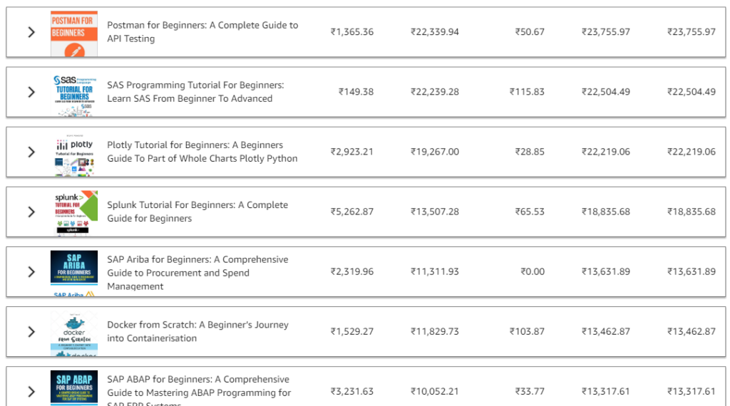Open the SAP Ariba book cover thumbnail

tap(74, 272)
